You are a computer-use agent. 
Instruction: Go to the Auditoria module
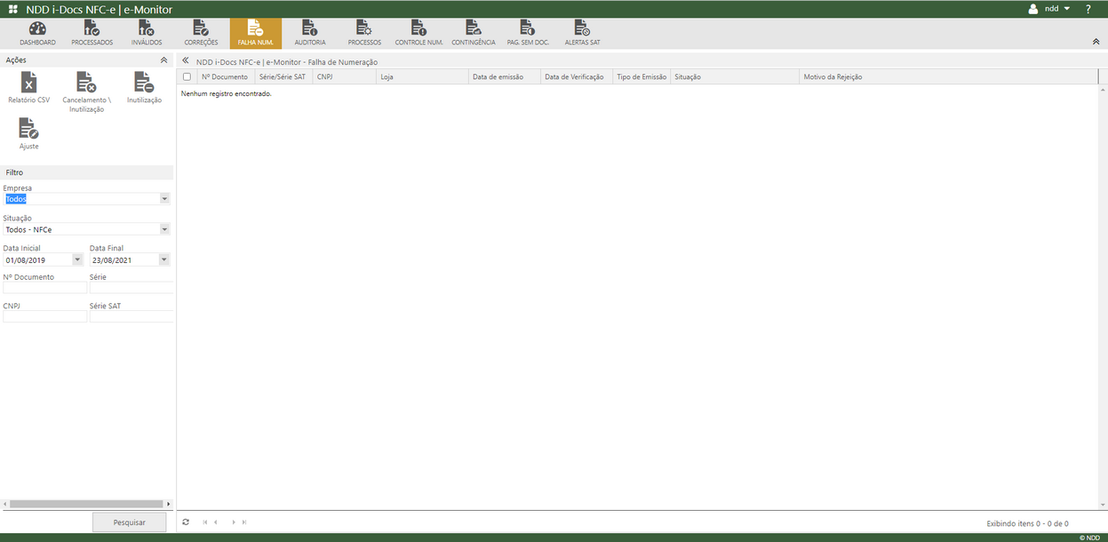[309, 32]
